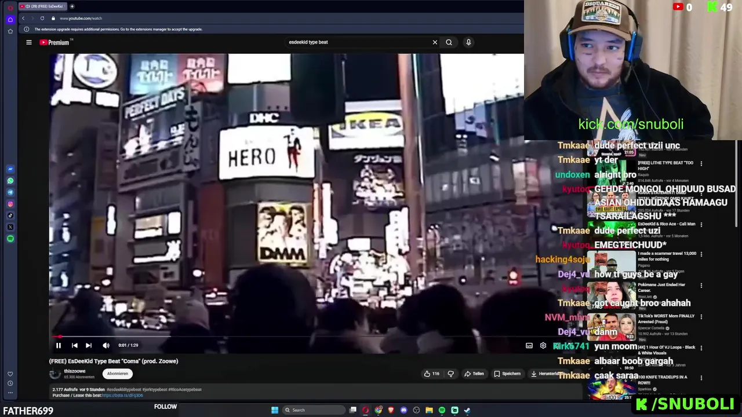Click the Herunterladen download button
Image resolution: width=742 pixels, height=417 pixels.
click(547, 374)
